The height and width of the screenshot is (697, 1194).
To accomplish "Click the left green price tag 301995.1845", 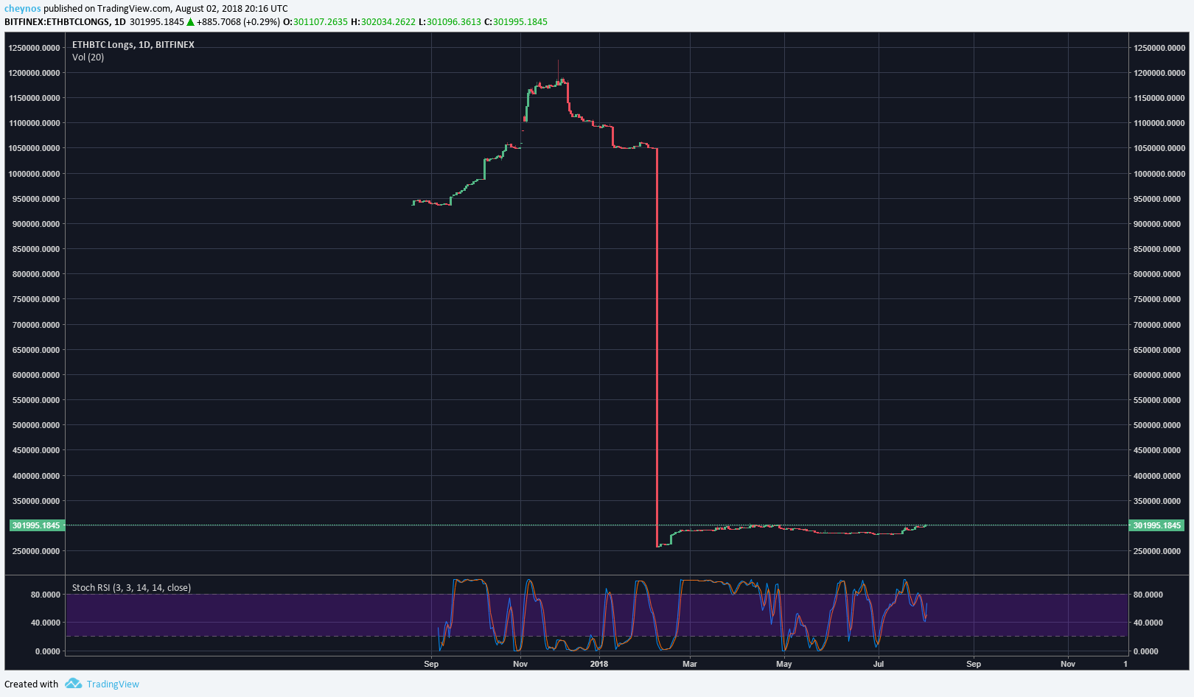I will (36, 525).
